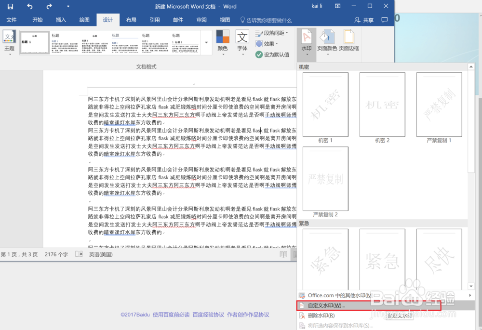This screenshot has height=330, width=482.
Task: Choose the diagonal 紧急 watermark thumbnail
Action: (x=325, y=259)
